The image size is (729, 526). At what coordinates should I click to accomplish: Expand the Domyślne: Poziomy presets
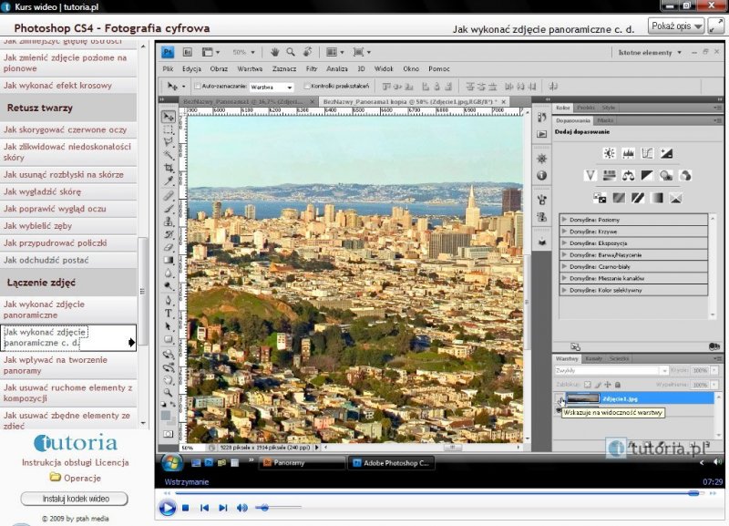pos(564,220)
